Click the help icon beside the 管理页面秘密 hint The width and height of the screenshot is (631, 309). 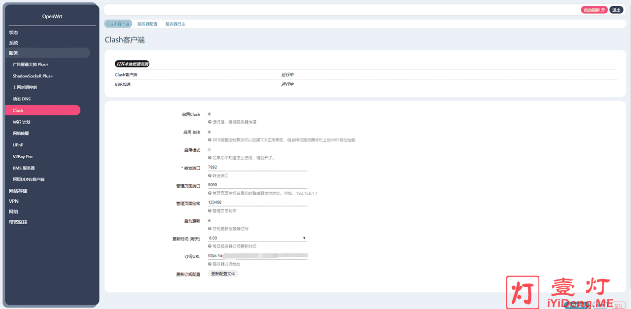click(210, 211)
